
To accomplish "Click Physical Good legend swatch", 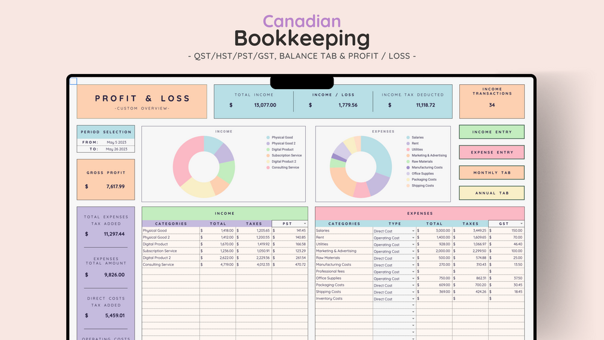I will (268, 137).
